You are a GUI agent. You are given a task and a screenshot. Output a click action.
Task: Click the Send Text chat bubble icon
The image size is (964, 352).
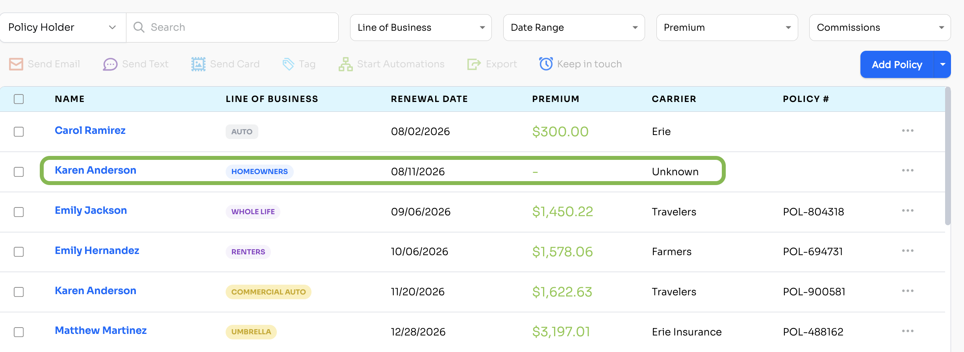pyautogui.click(x=110, y=64)
